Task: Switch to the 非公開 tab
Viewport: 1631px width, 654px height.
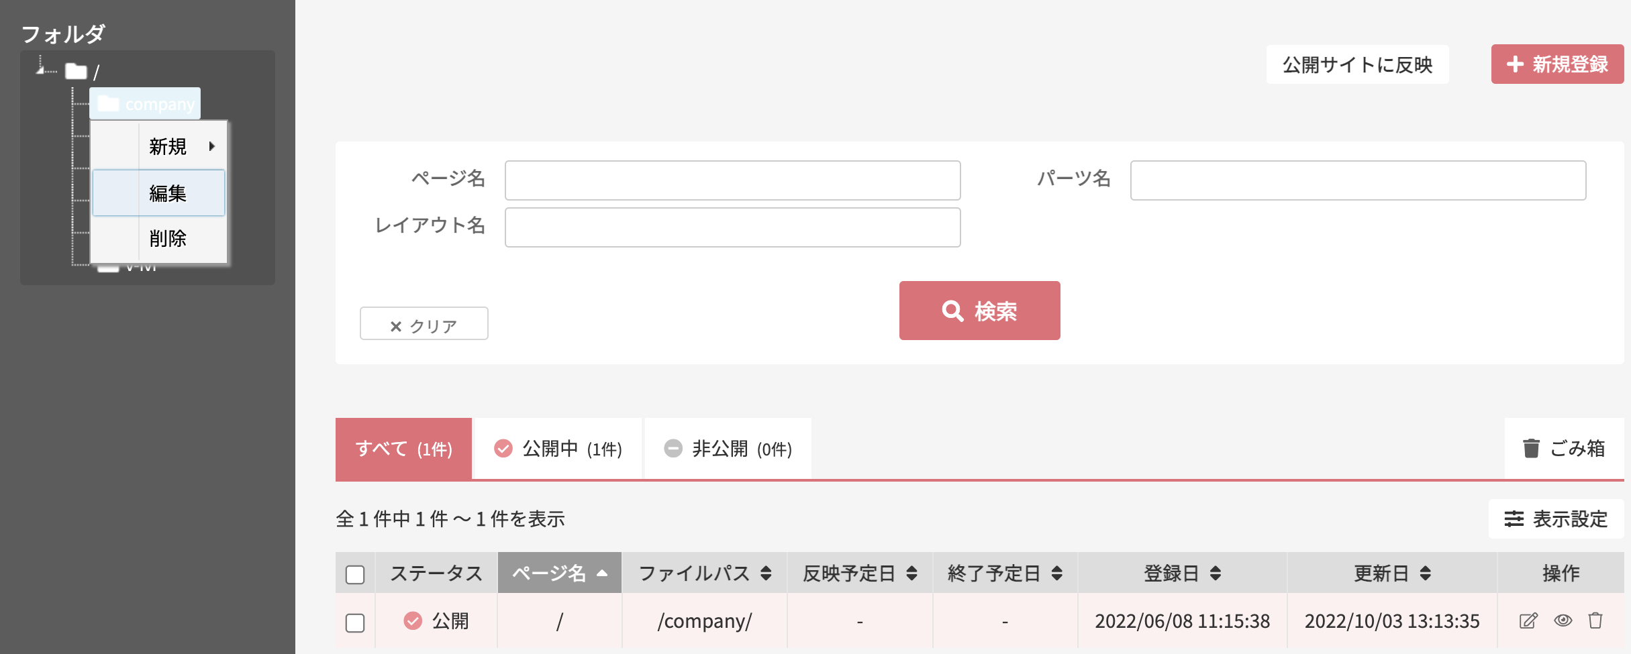Action: 728,448
